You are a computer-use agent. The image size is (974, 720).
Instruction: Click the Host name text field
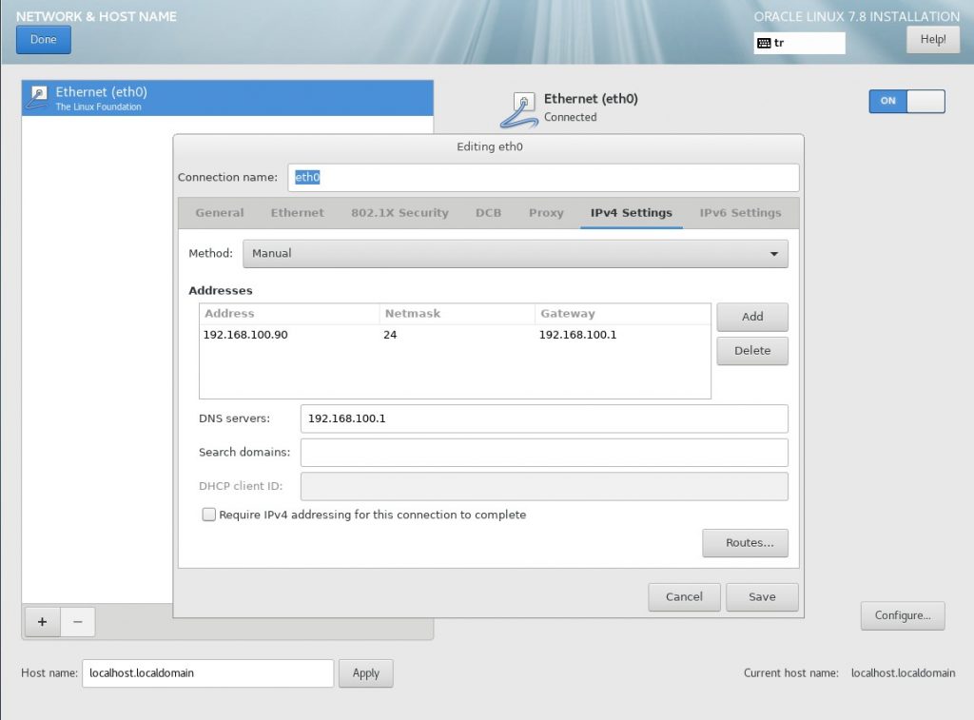point(208,673)
